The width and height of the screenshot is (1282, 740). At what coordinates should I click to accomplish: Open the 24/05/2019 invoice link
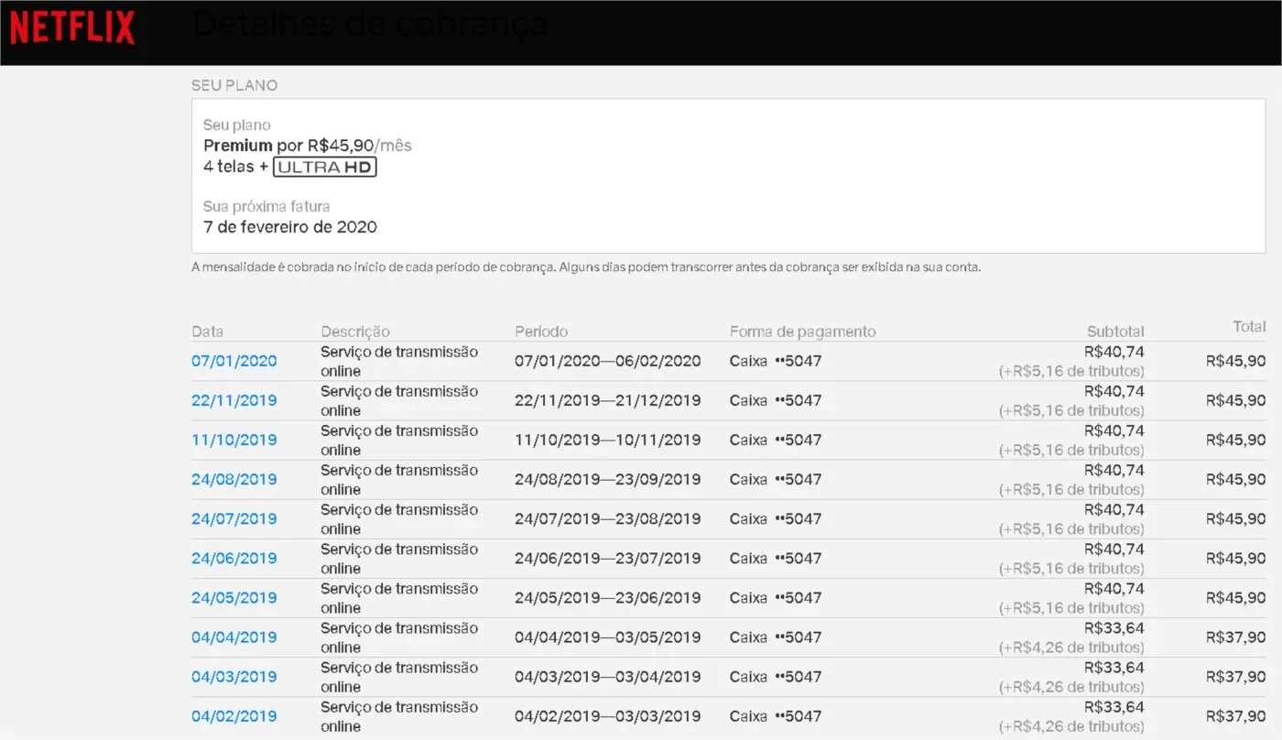(x=234, y=597)
